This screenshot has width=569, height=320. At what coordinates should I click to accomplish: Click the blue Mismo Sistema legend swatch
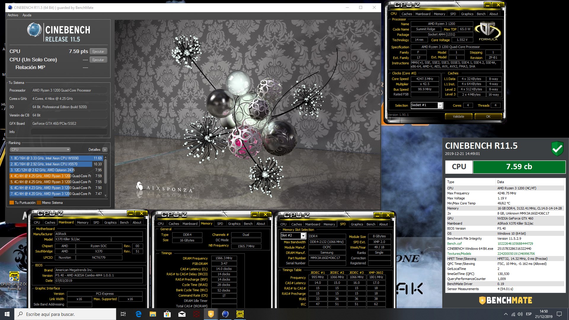tap(39, 203)
